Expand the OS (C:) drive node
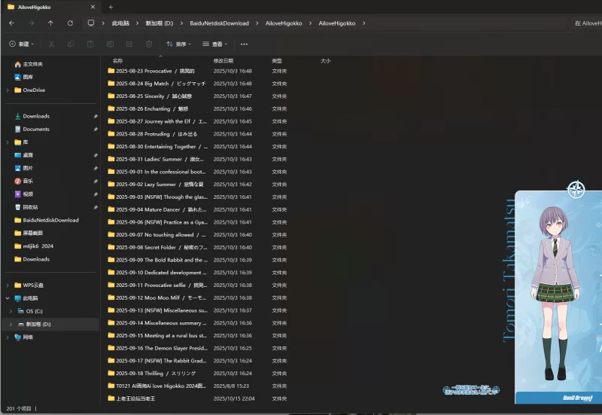Image resolution: width=602 pixels, height=415 pixels. click(11, 311)
